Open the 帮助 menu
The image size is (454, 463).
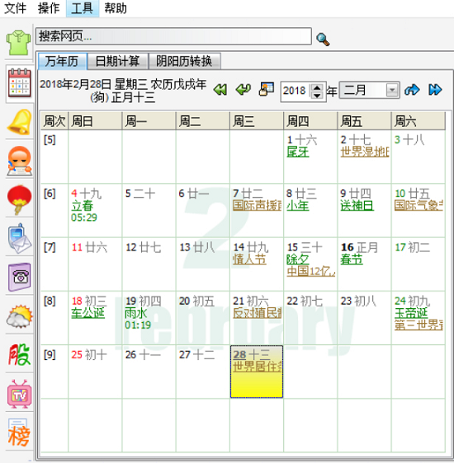116,8
